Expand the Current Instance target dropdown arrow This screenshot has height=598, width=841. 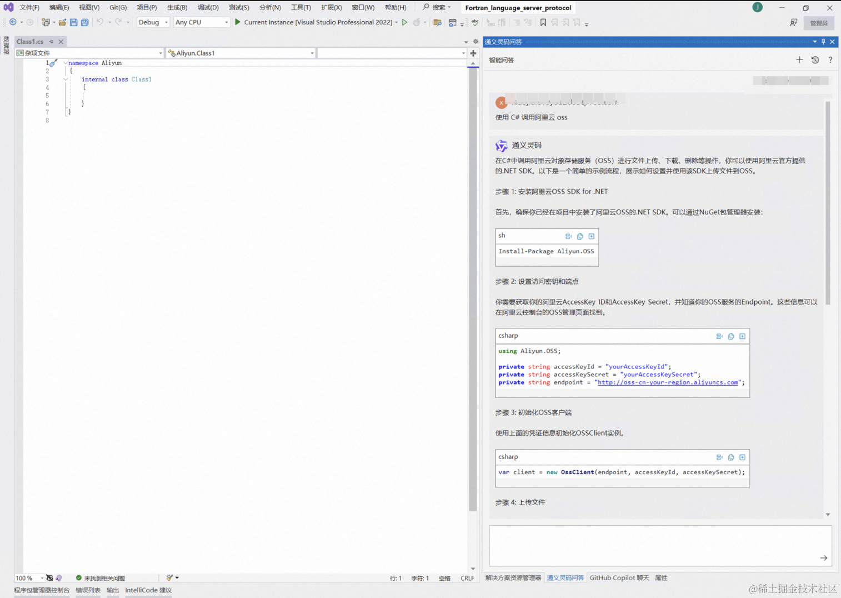coord(396,23)
